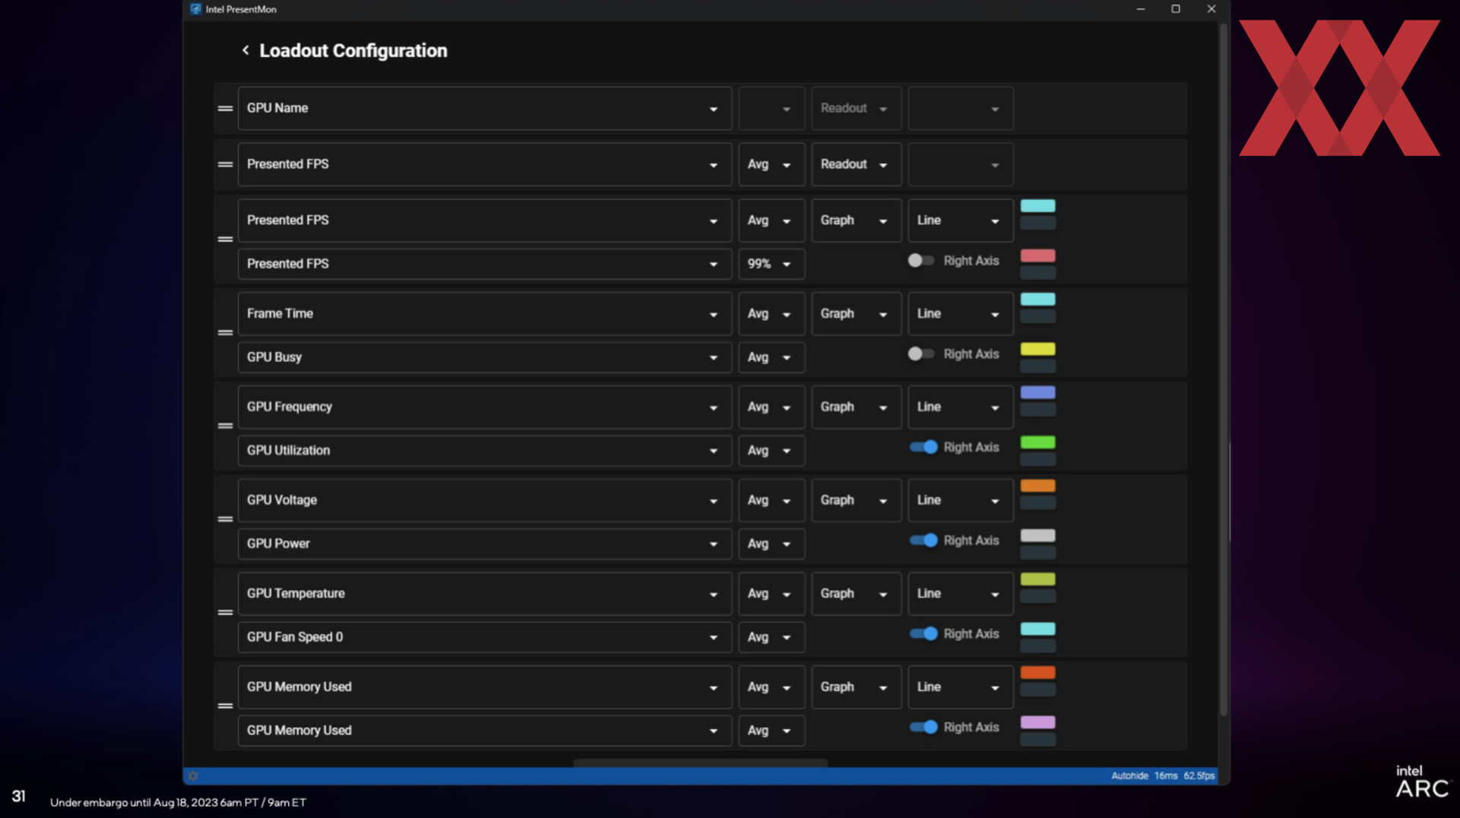Viewport: 1460px width, 818px height.
Task: Grab the drag handle of the GPU Memory Used group
Action: [x=225, y=706]
